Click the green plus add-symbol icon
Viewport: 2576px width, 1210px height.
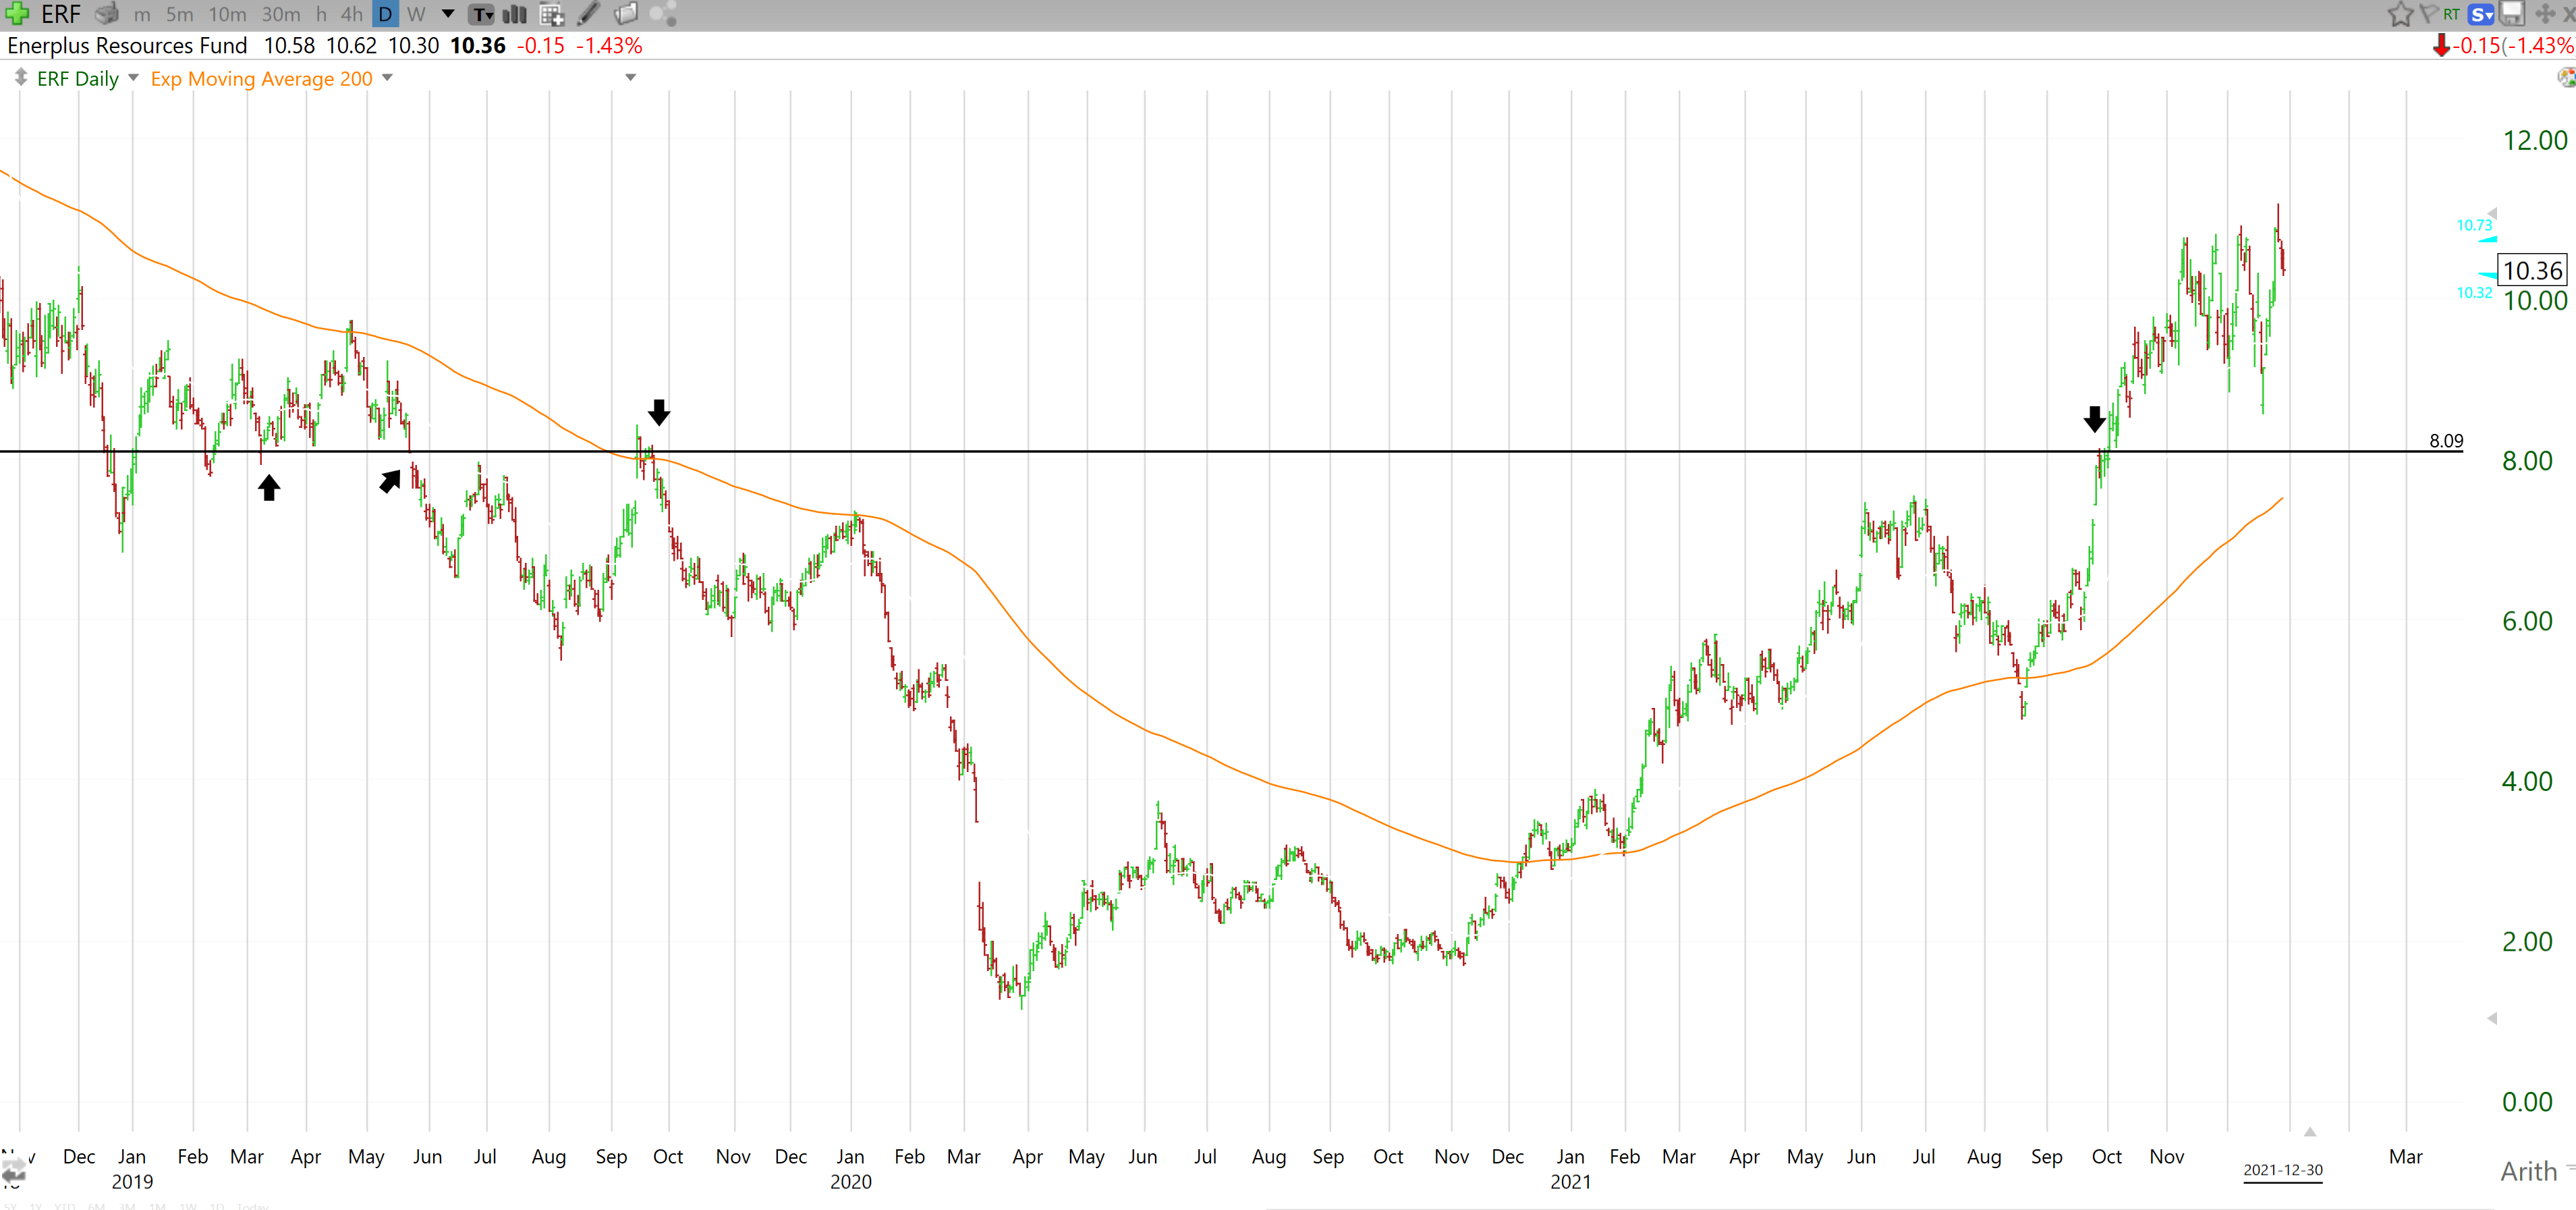17,14
